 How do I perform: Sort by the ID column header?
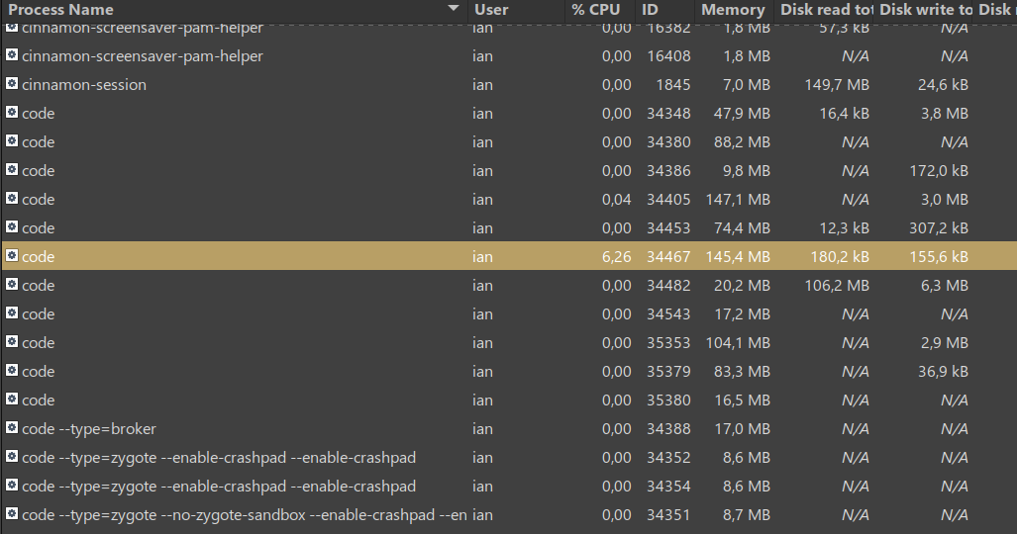[664, 10]
